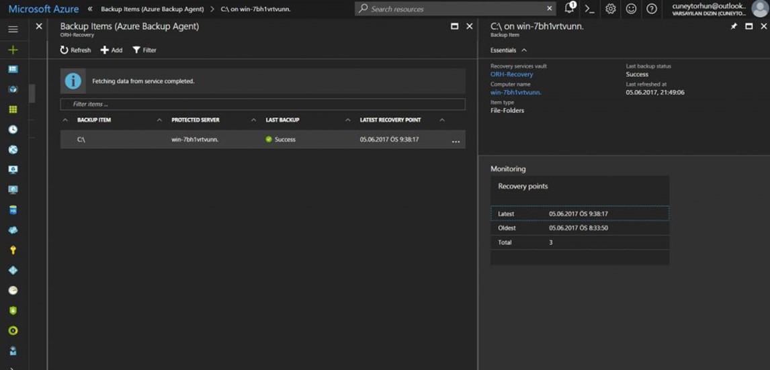This screenshot has height=370, width=770.
Task: Open the Recent clock icon in sidebar
Action: [x=13, y=130]
